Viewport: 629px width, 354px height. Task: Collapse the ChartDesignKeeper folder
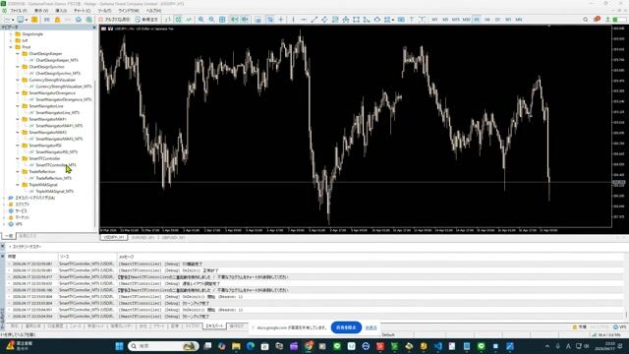18,53
